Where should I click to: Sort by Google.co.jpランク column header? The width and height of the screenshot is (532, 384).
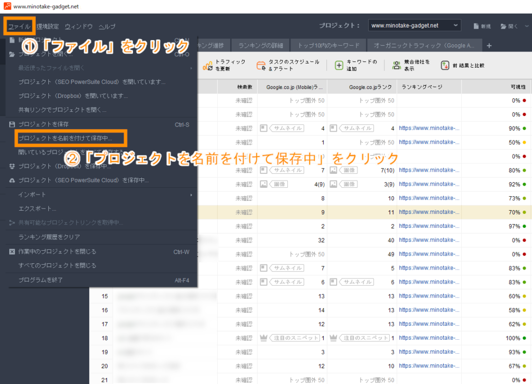coord(362,87)
